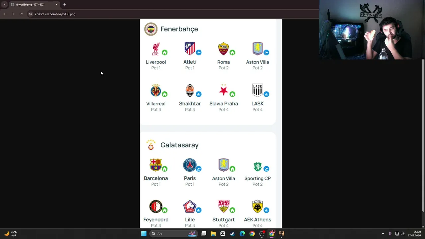Click the Paris club crest

[190, 165]
